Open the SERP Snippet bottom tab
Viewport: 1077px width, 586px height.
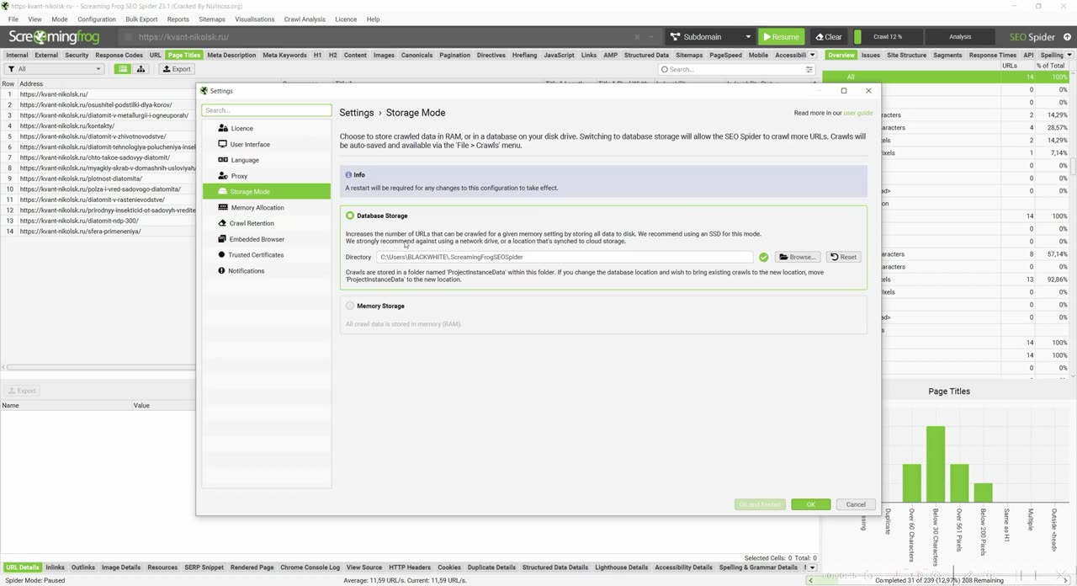pos(204,567)
